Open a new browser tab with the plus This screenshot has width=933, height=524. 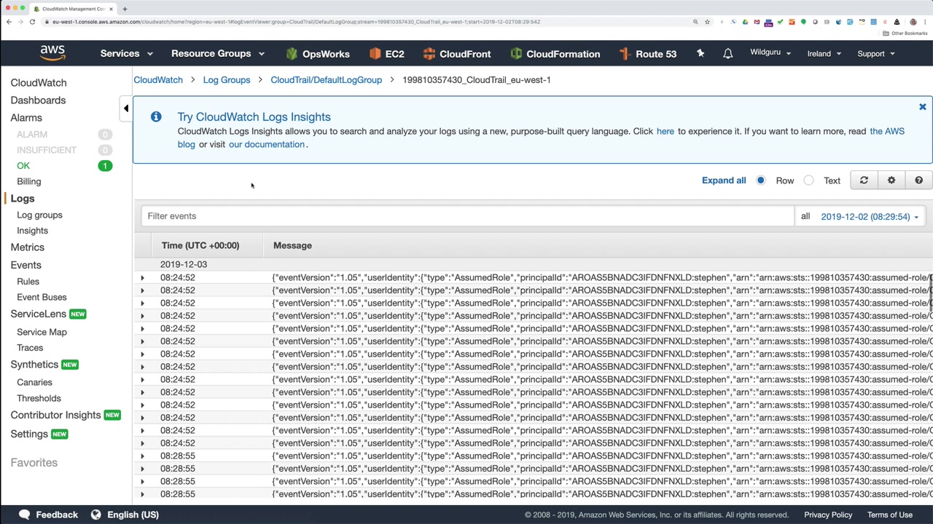tap(125, 9)
